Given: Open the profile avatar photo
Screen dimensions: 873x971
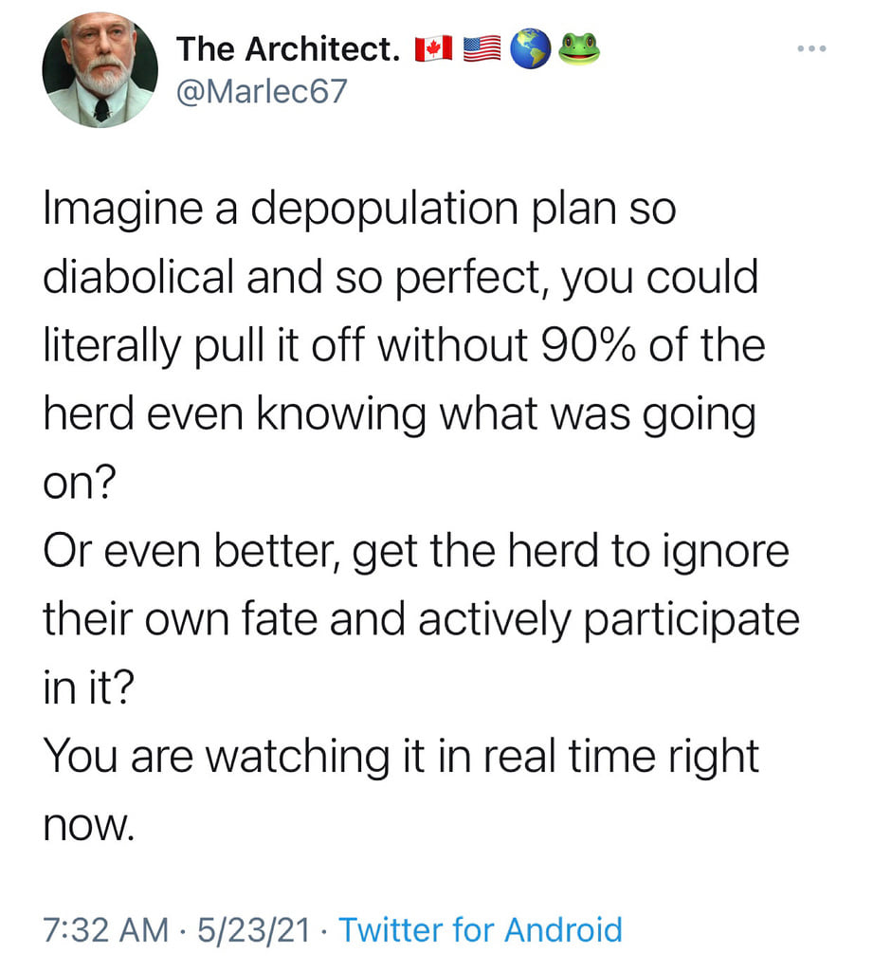Looking at the screenshot, I should pos(100,69).
